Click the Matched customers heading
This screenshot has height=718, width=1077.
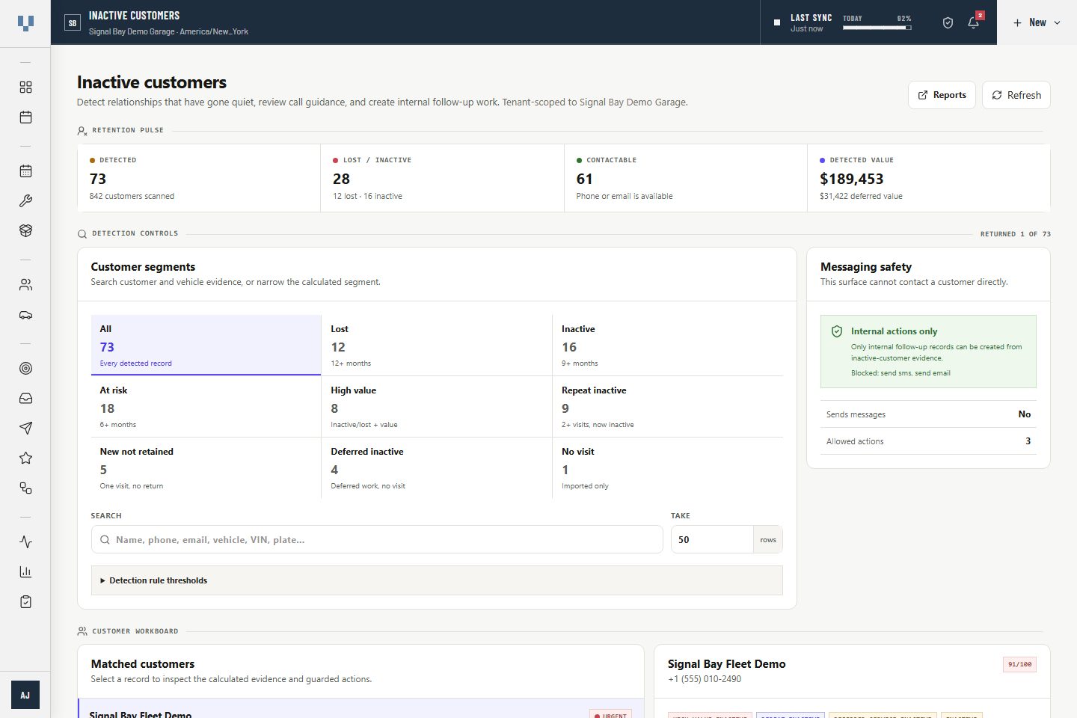coord(142,664)
